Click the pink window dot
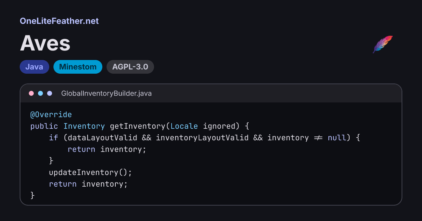Image resolution: width=422 pixels, height=221 pixels. (31, 93)
